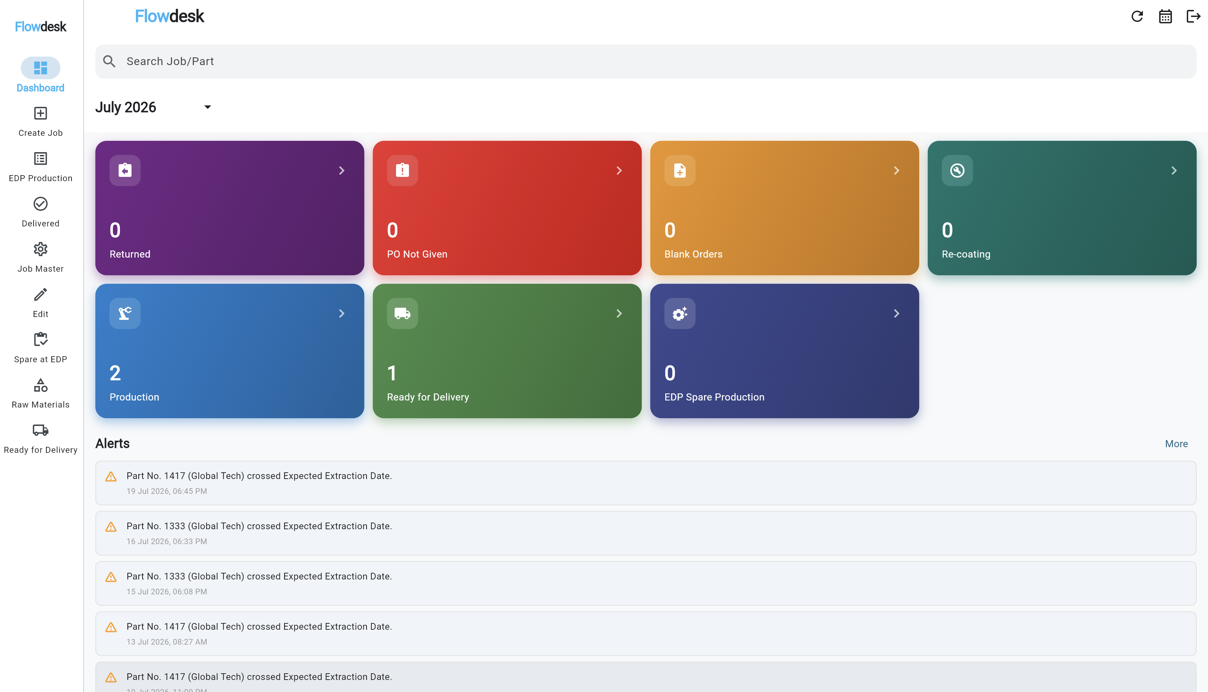Screen dimensions: 1208x692
Task: Click the "Re-coating" card label
Action: coord(966,254)
